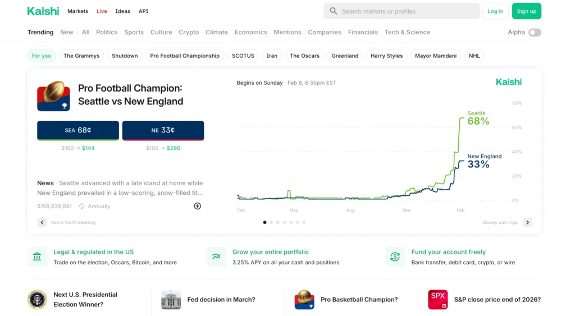This screenshot has height=316, width=575.
Task: Buy SEA at 68¢
Action: pyautogui.click(x=78, y=130)
